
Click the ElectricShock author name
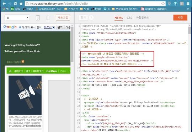33,126
